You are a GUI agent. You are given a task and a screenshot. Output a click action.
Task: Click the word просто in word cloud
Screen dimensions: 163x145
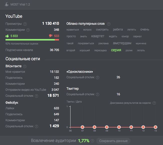tap(71, 36)
